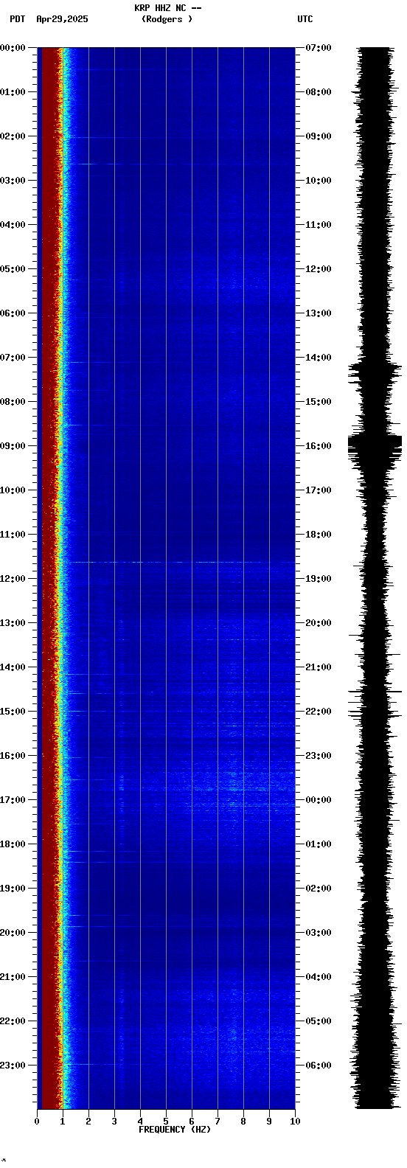The height and width of the screenshot is (1168, 407).
Task: Click the 13:00 UTC time label
Action: (x=318, y=313)
